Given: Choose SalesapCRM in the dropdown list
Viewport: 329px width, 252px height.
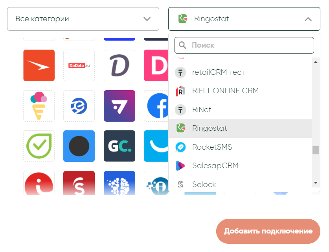Looking at the screenshot, I should (x=215, y=166).
